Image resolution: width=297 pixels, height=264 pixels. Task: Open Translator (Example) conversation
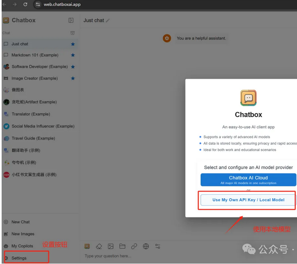[x=40, y=114]
